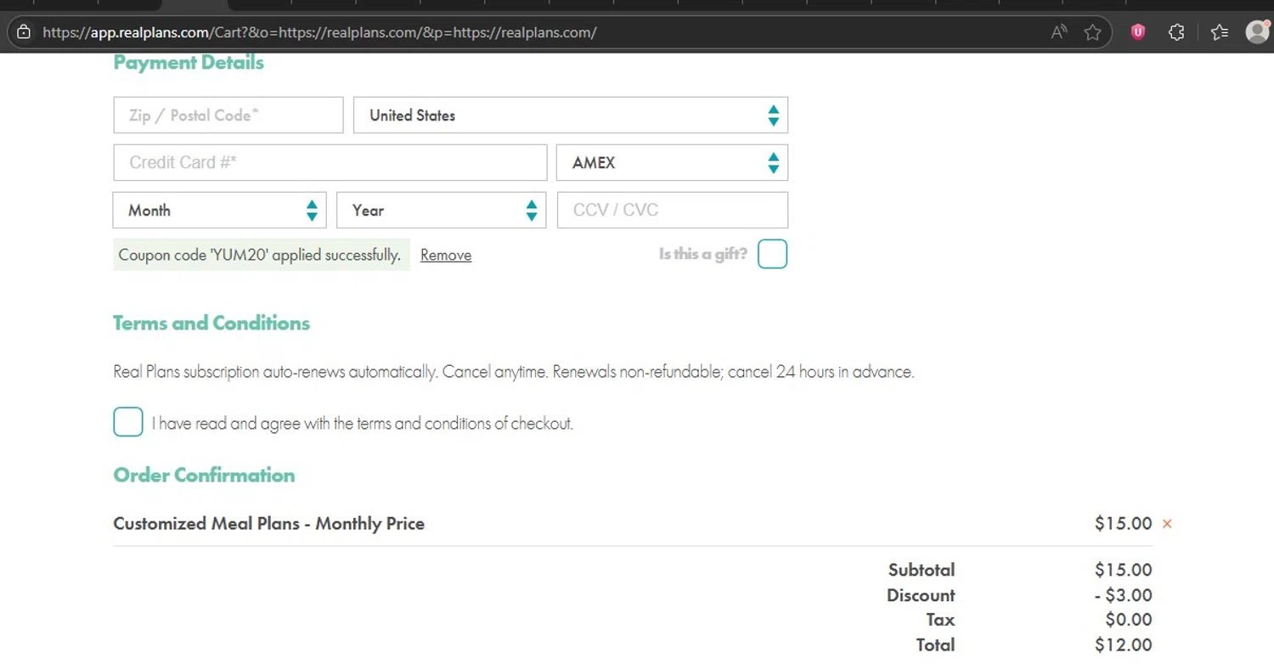1274x664 pixels.
Task: Click the Payment Details heading
Action: click(189, 63)
